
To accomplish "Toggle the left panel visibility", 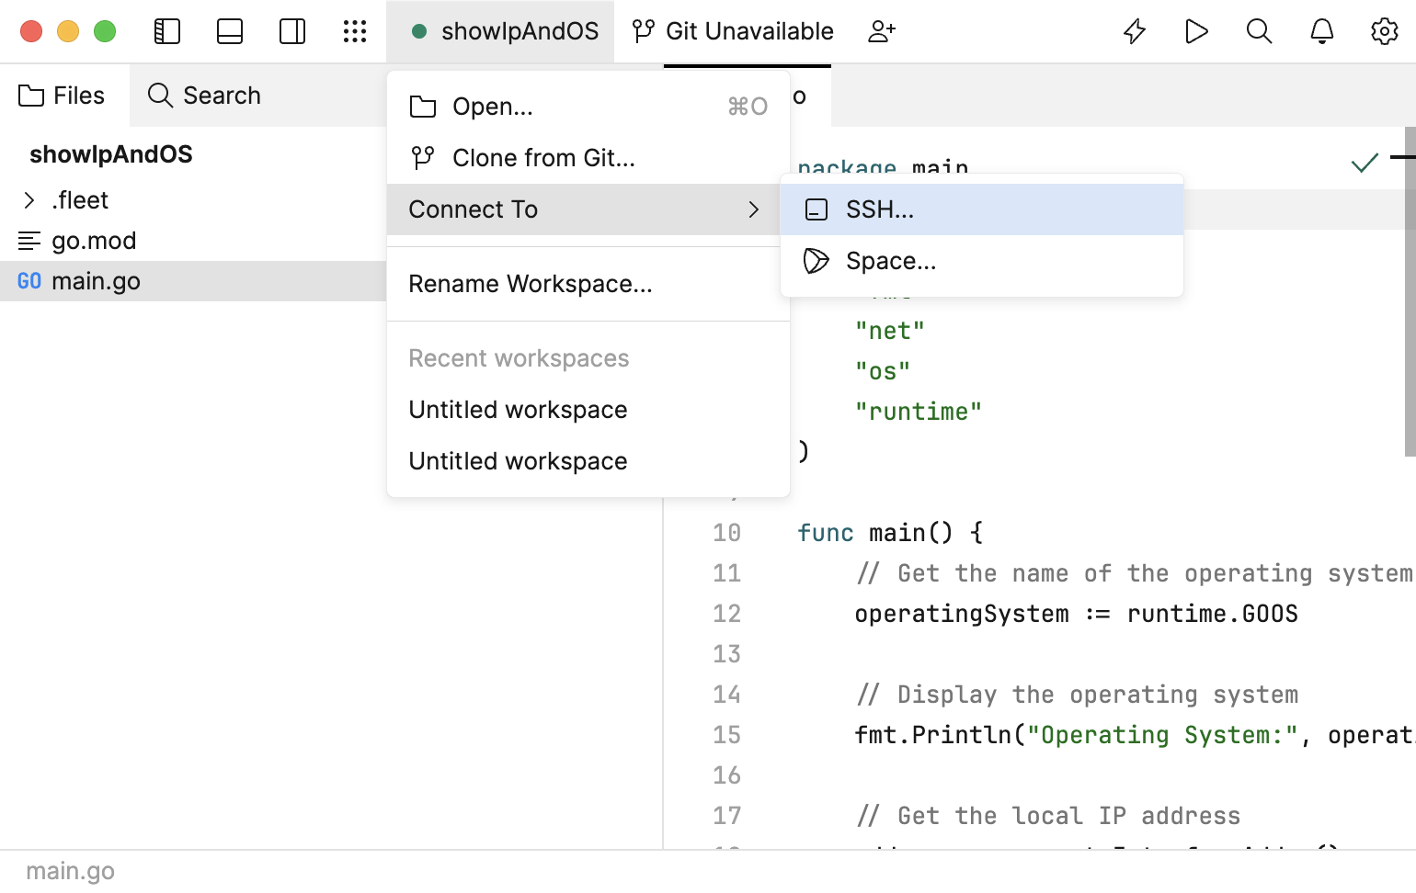I will pyautogui.click(x=166, y=30).
